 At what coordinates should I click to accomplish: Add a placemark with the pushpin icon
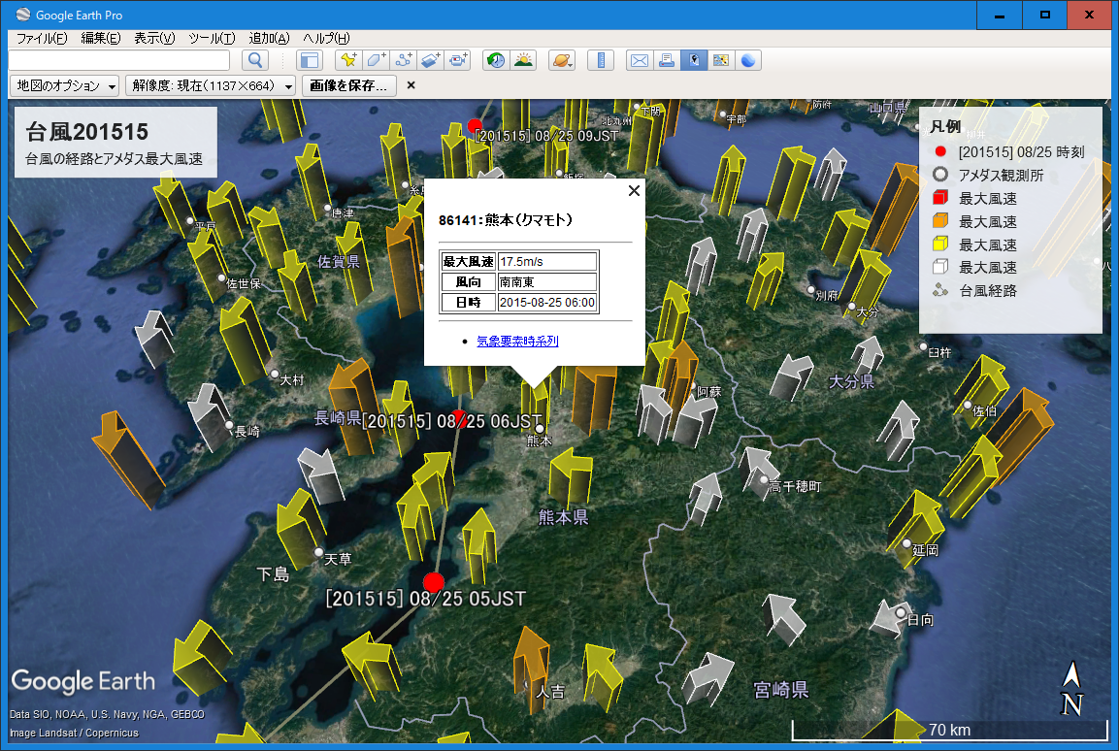coord(349,60)
